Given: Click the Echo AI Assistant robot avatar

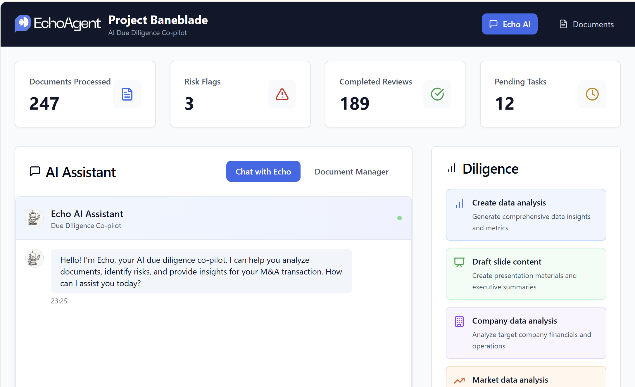Looking at the screenshot, I should (x=34, y=218).
